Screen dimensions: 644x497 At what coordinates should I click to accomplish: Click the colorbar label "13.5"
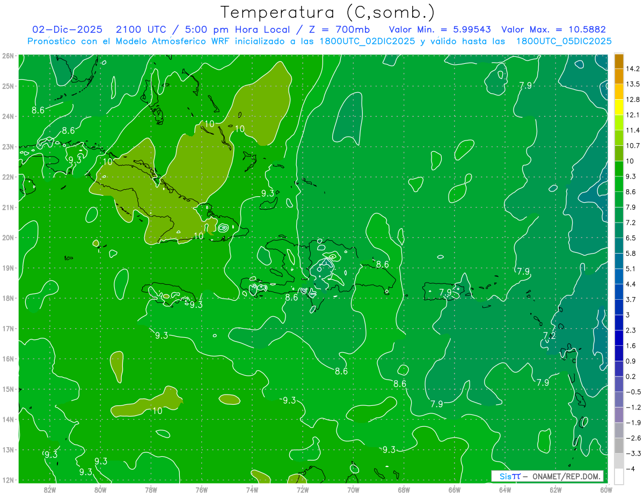(x=632, y=84)
